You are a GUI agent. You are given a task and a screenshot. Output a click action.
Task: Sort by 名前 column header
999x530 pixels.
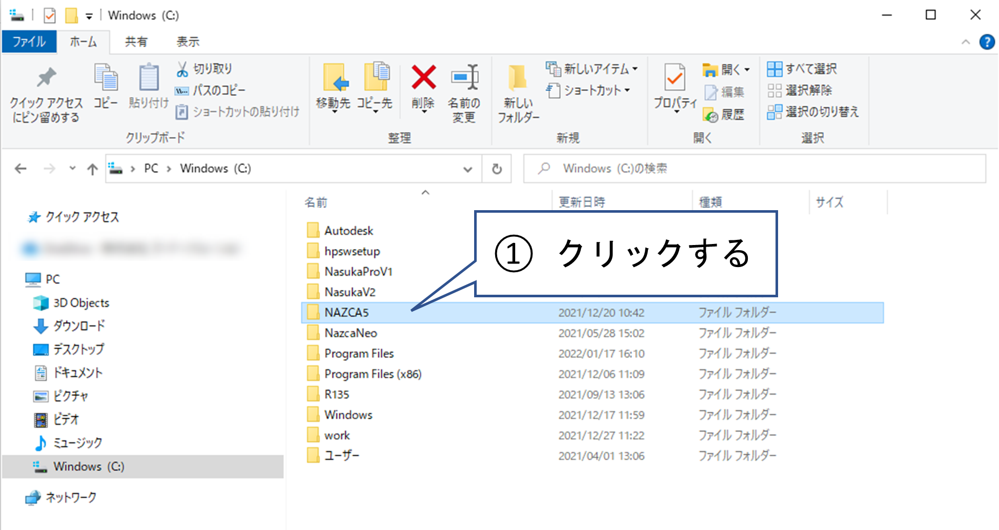(316, 202)
